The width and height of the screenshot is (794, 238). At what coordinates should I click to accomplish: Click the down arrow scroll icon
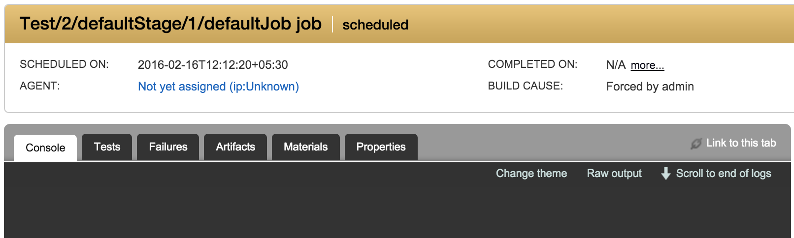pos(665,174)
